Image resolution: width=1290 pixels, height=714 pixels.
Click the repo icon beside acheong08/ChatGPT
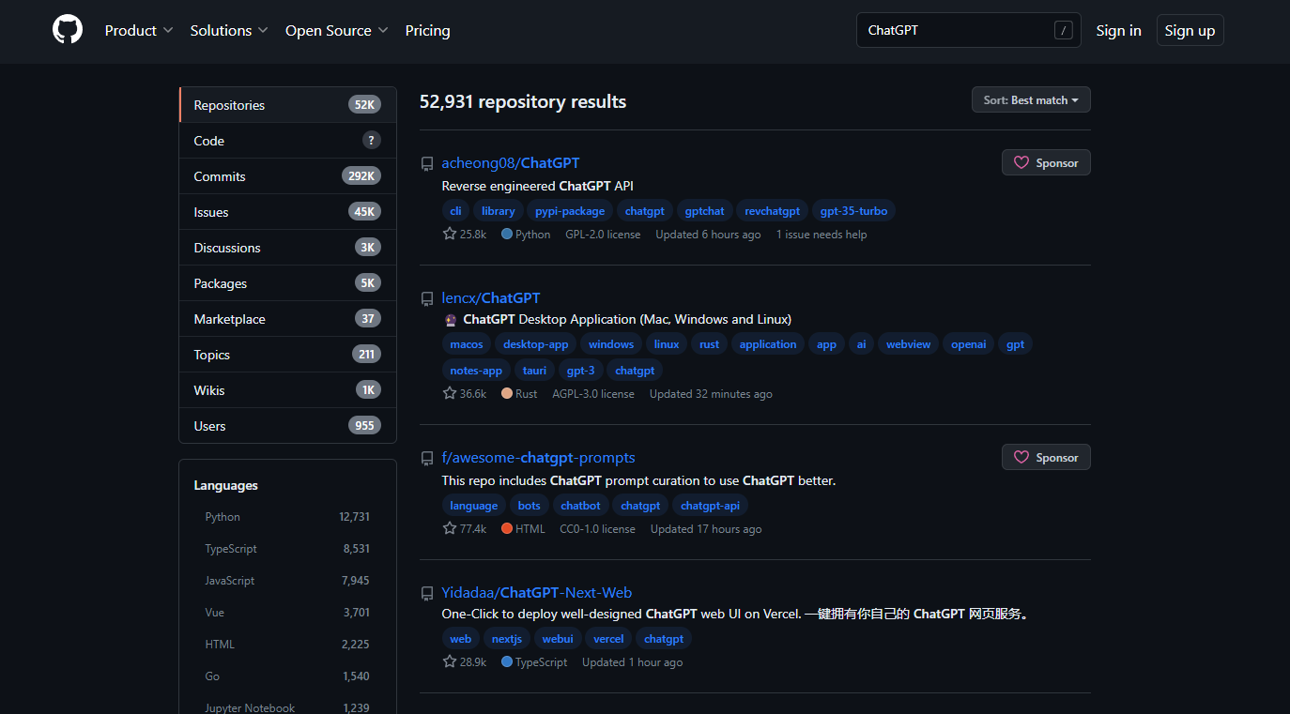pos(427,163)
